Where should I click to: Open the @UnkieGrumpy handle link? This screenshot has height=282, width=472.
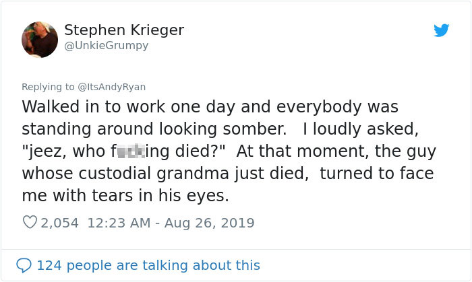(106, 46)
